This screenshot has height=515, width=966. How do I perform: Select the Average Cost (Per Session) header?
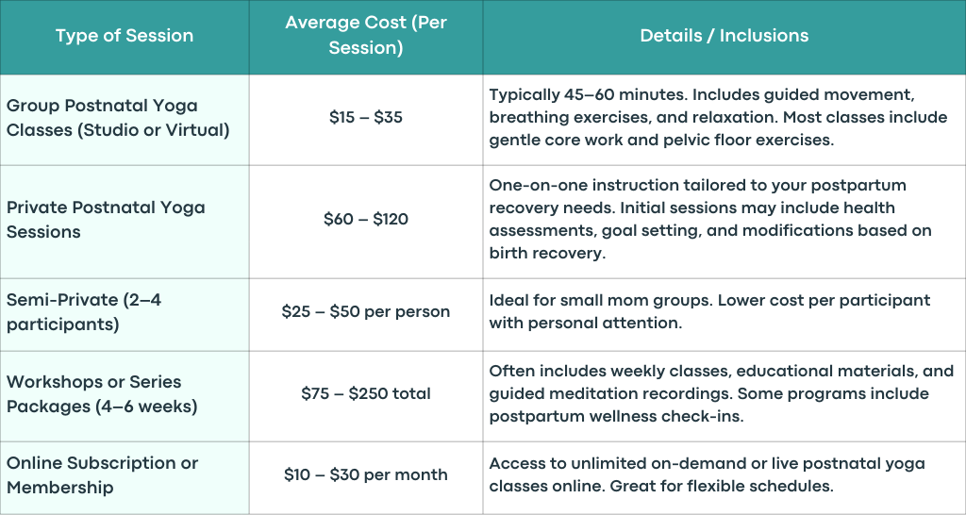(366, 36)
